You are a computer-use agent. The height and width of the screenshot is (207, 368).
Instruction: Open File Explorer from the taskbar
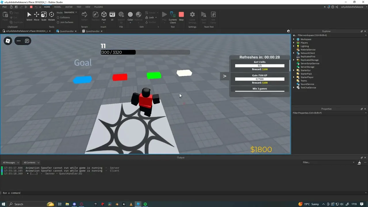pyautogui.click(x=67, y=204)
